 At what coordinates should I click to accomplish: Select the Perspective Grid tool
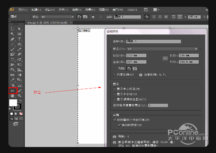(x=19, y=70)
